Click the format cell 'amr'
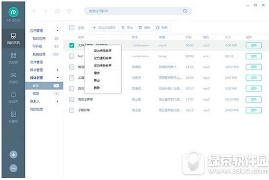The height and width of the screenshot is (180, 269). tap(206, 56)
